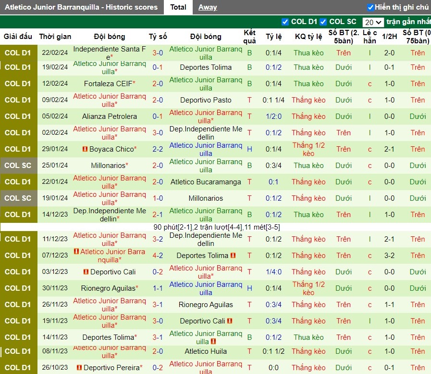Open Atletico Huila team link
Image resolution: width=431 pixels, height=374 pixels.
point(206,351)
